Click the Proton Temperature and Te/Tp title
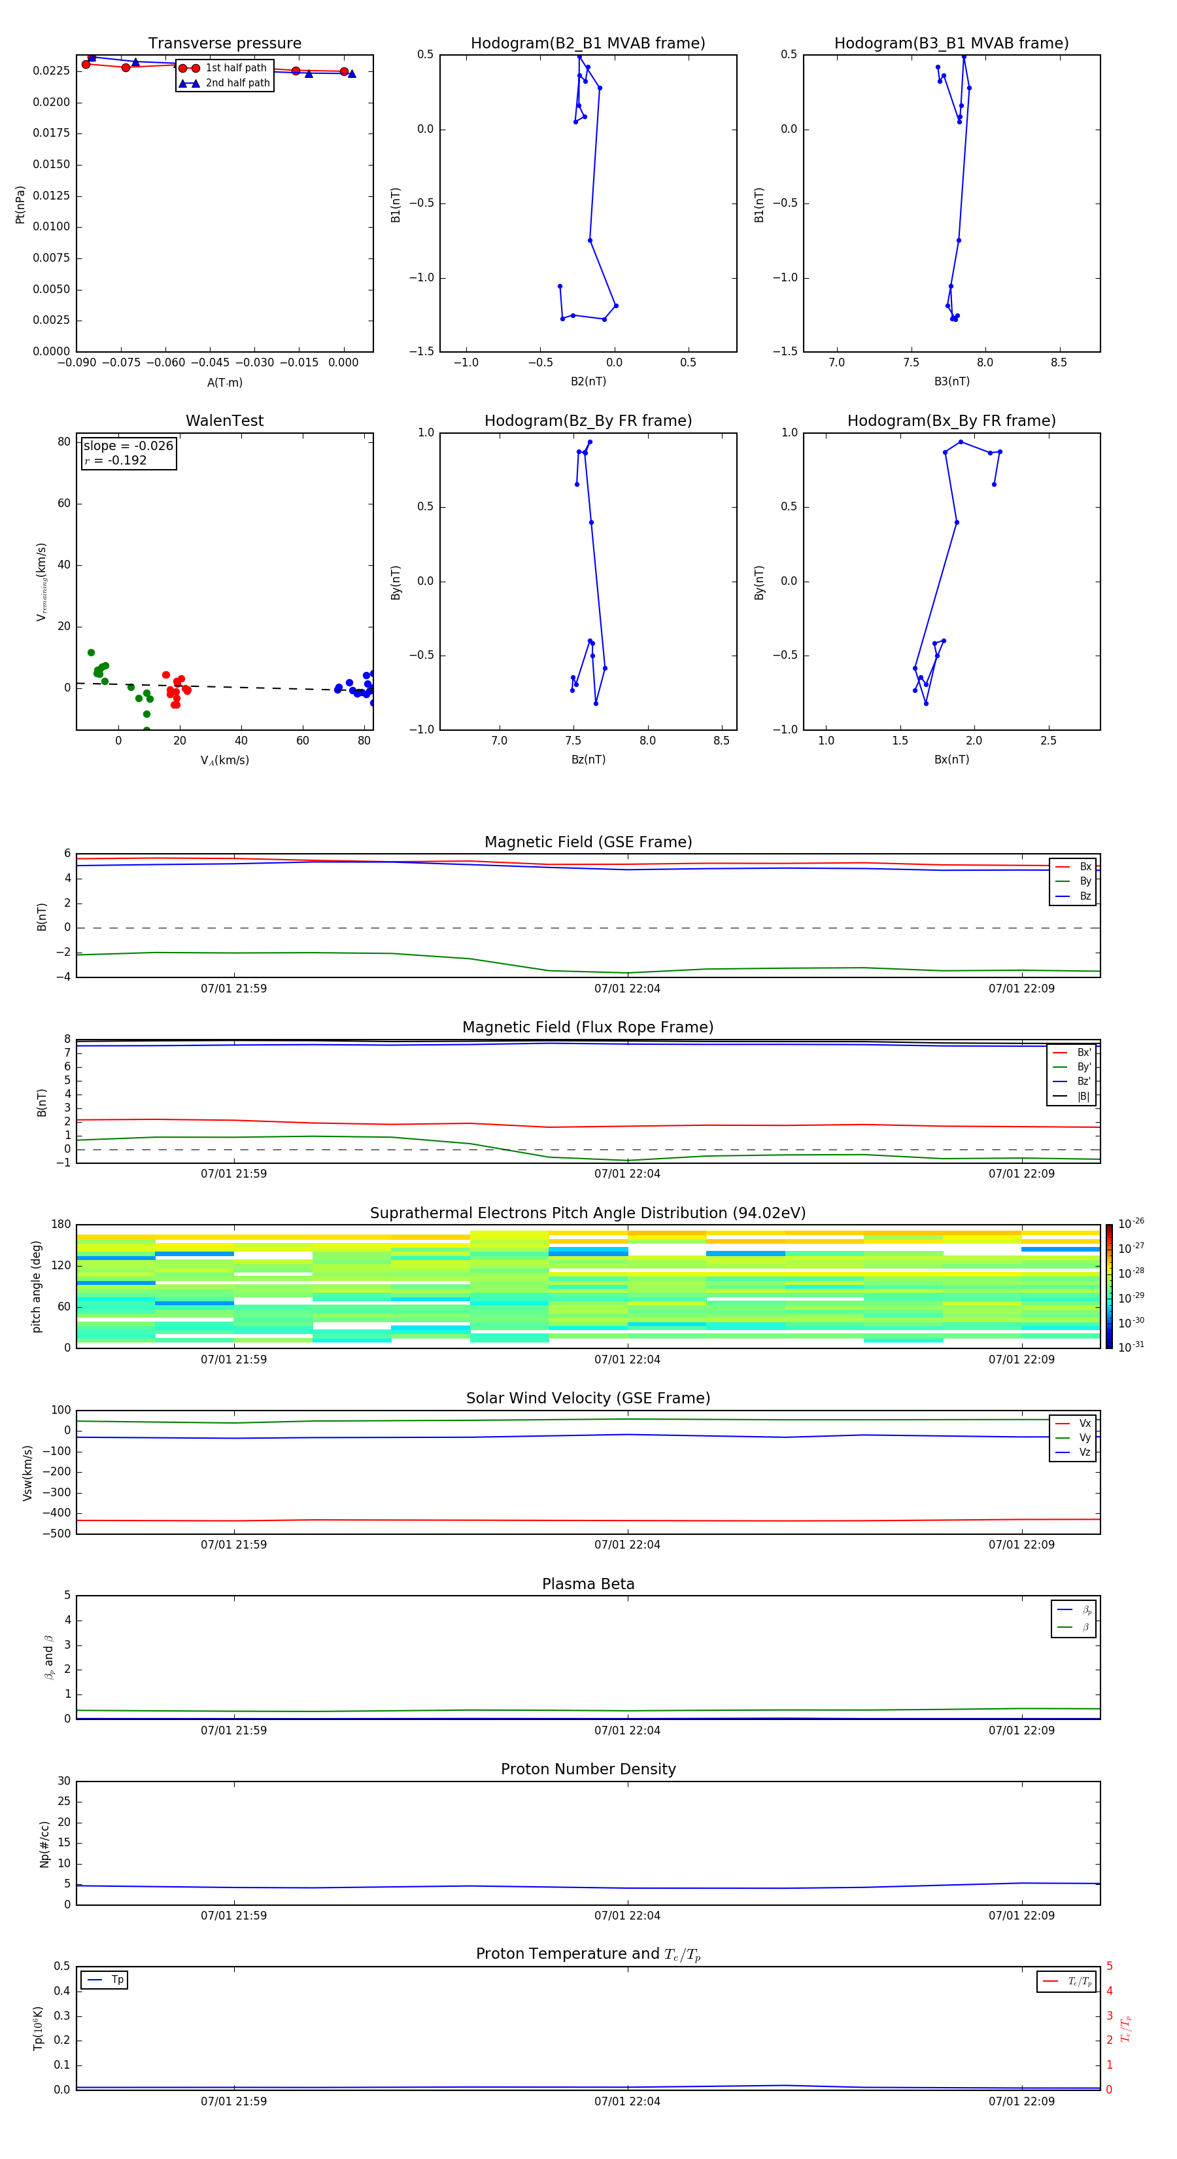This screenshot has height=2159, width=1177. (x=588, y=1954)
